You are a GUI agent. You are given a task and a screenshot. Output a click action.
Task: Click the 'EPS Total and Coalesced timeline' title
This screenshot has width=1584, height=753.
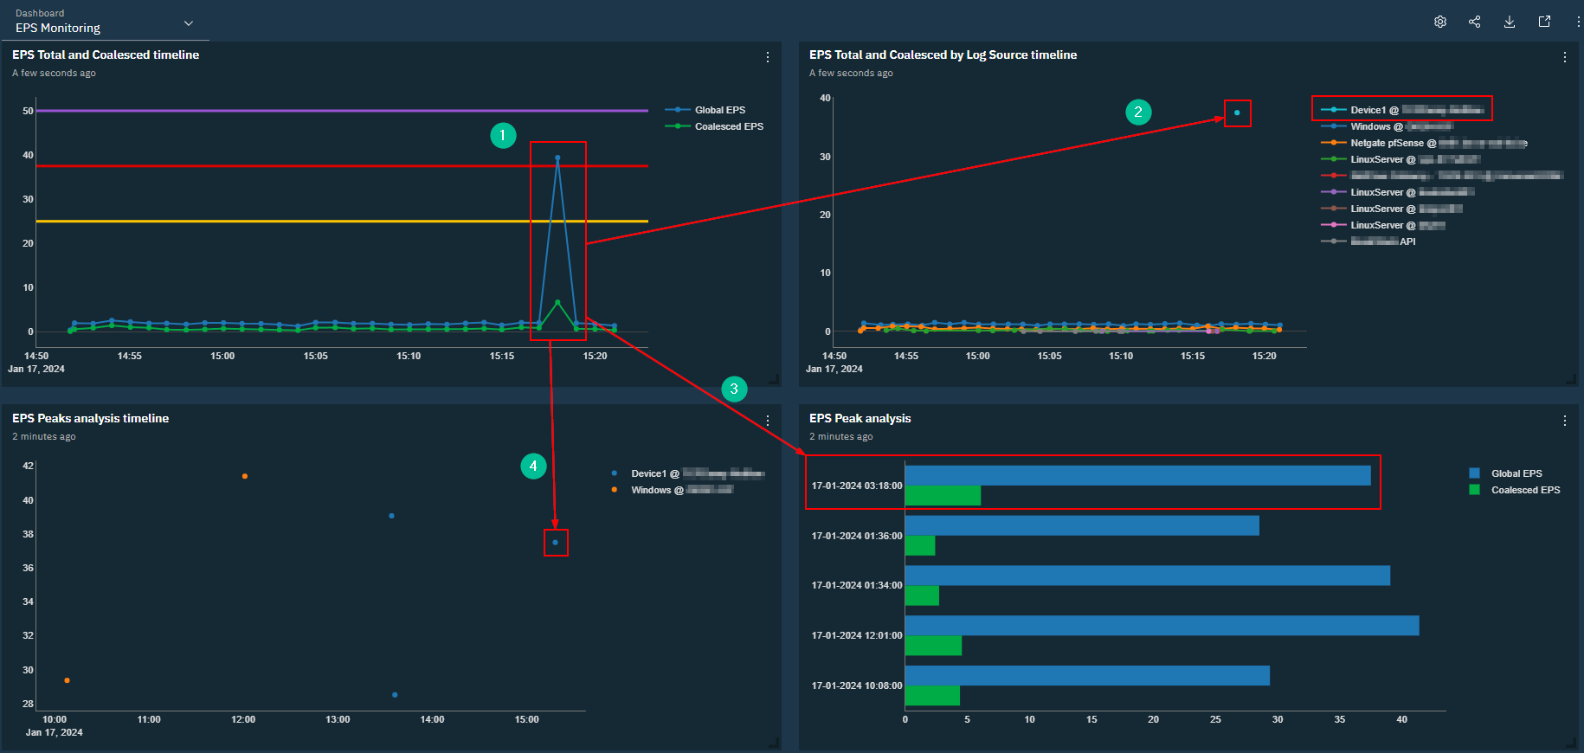(106, 55)
